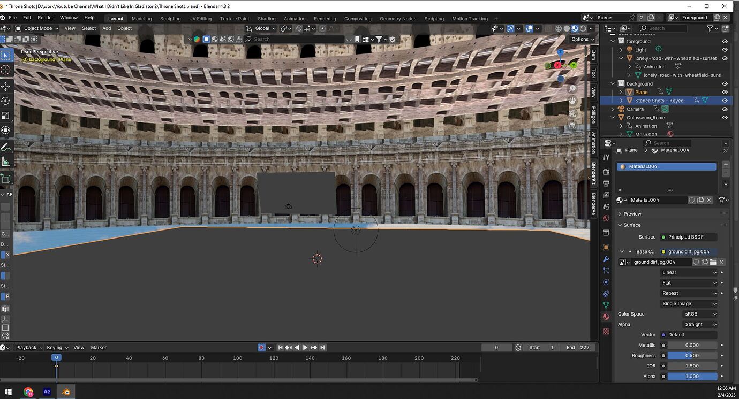Adjust the material Alpha slider at 1.000

pos(692,377)
